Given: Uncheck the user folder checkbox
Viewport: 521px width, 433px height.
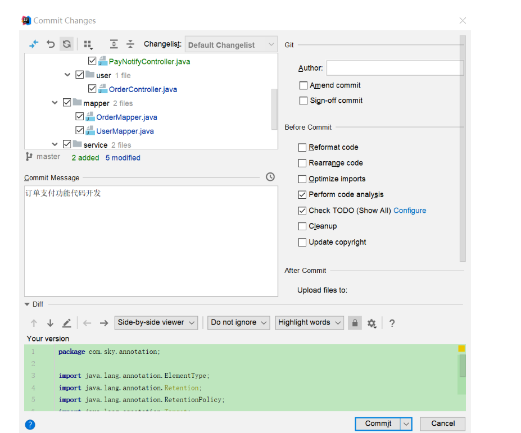Looking at the screenshot, I should tap(79, 75).
